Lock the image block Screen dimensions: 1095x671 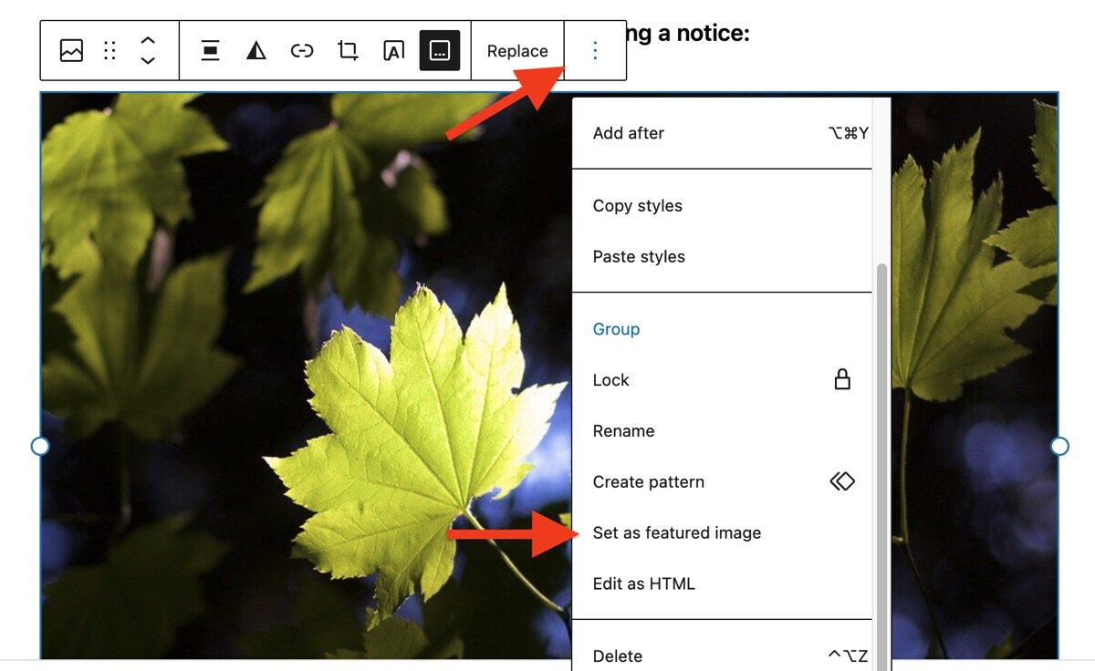tap(610, 380)
